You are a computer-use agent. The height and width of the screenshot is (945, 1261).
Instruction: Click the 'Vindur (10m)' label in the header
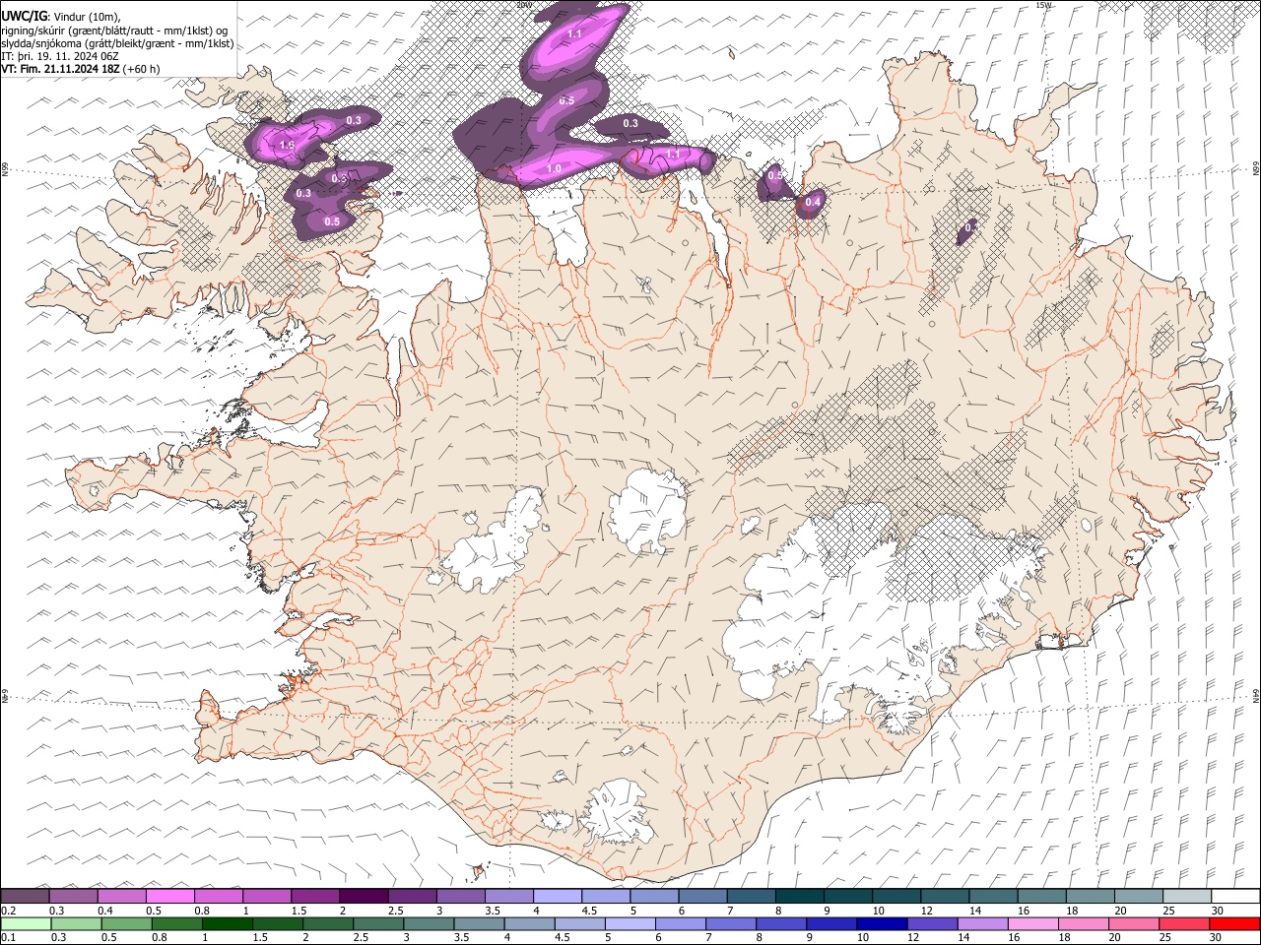click(x=85, y=17)
